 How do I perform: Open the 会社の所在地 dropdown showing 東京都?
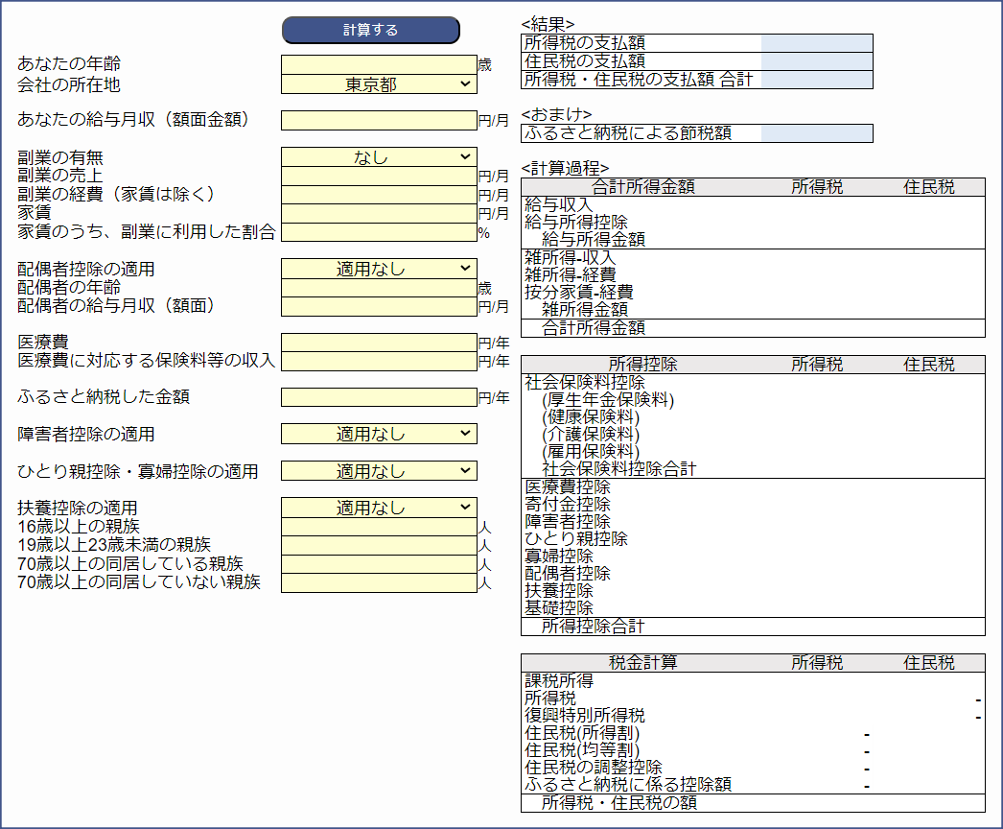379,83
